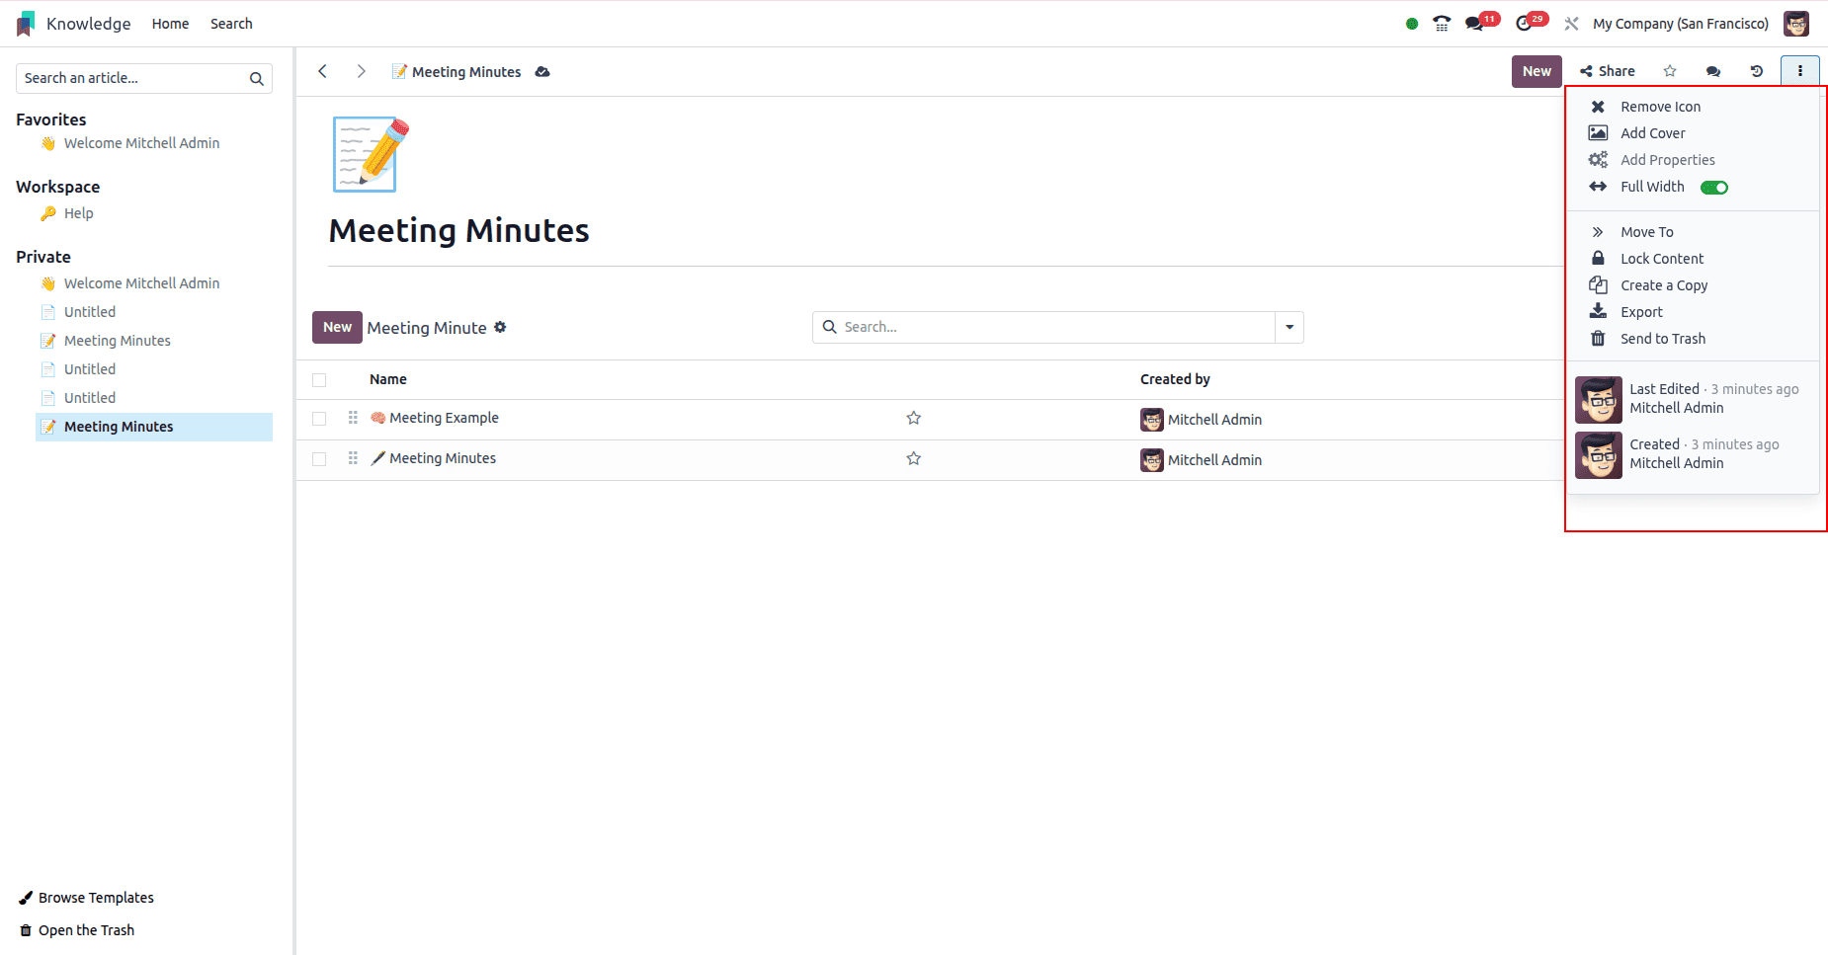Star this article as favorite in header

(1670, 71)
